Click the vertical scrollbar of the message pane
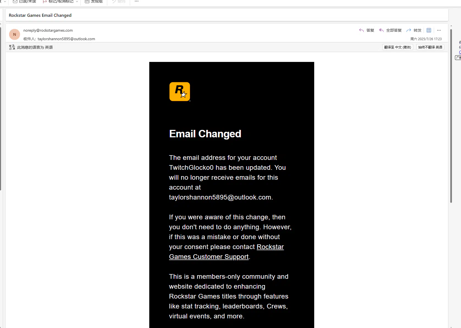The width and height of the screenshot is (461, 328). click(x=451, y=116)
